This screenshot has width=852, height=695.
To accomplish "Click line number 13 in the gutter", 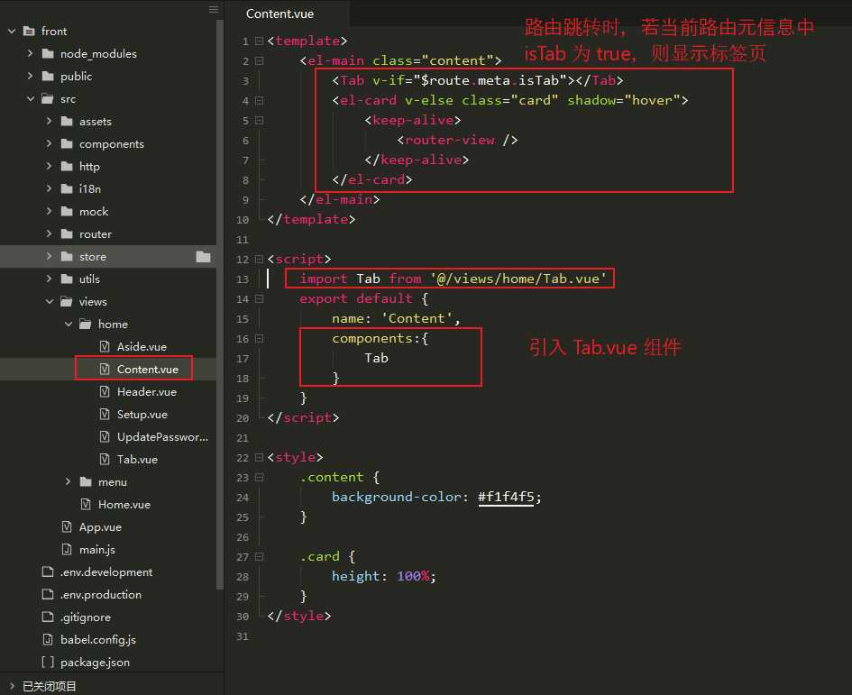I will (x=243, y=279).
